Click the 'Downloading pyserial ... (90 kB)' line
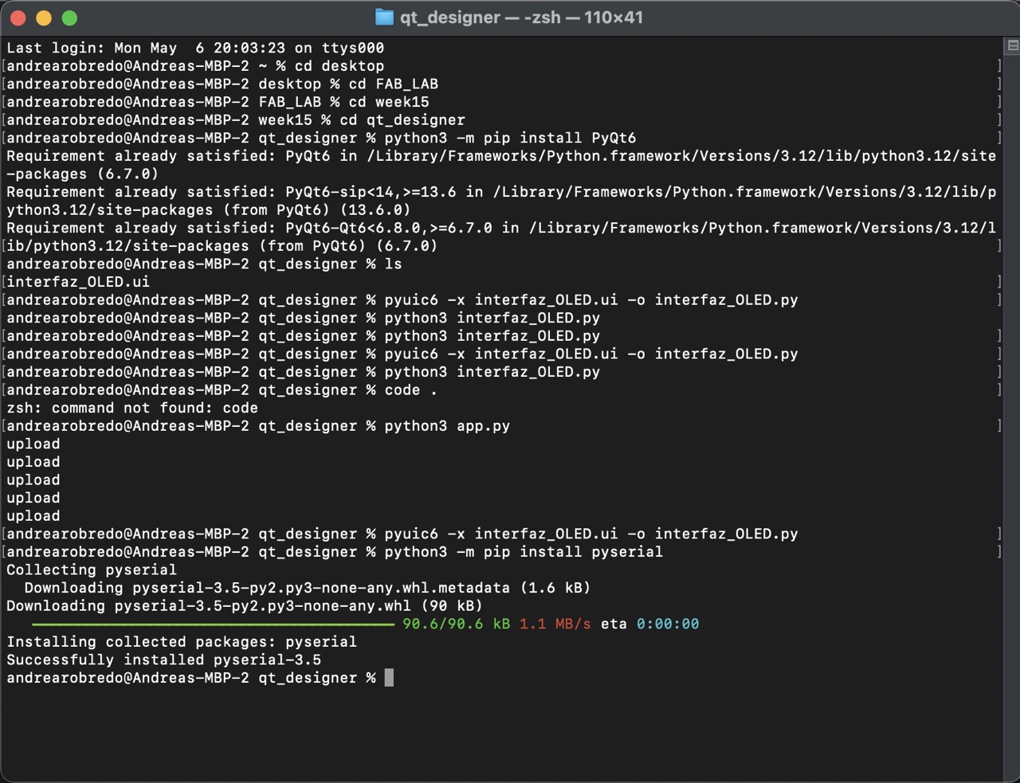This screenshot has width=1020, height=783. (245, 606)
